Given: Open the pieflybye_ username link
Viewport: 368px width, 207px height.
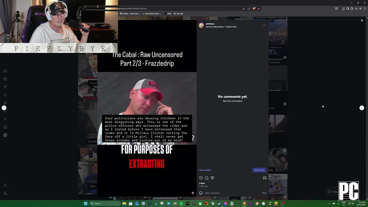Looking at the screenshot, I should click(x=210, y=24).
